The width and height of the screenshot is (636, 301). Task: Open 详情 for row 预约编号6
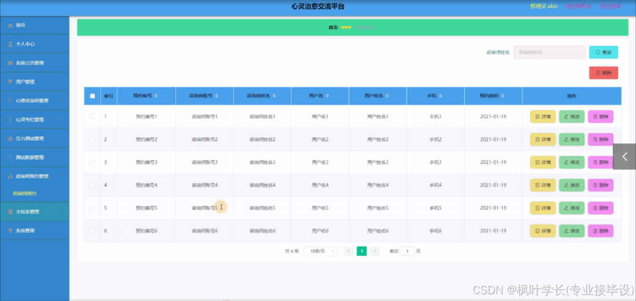(x=542, y=231)
